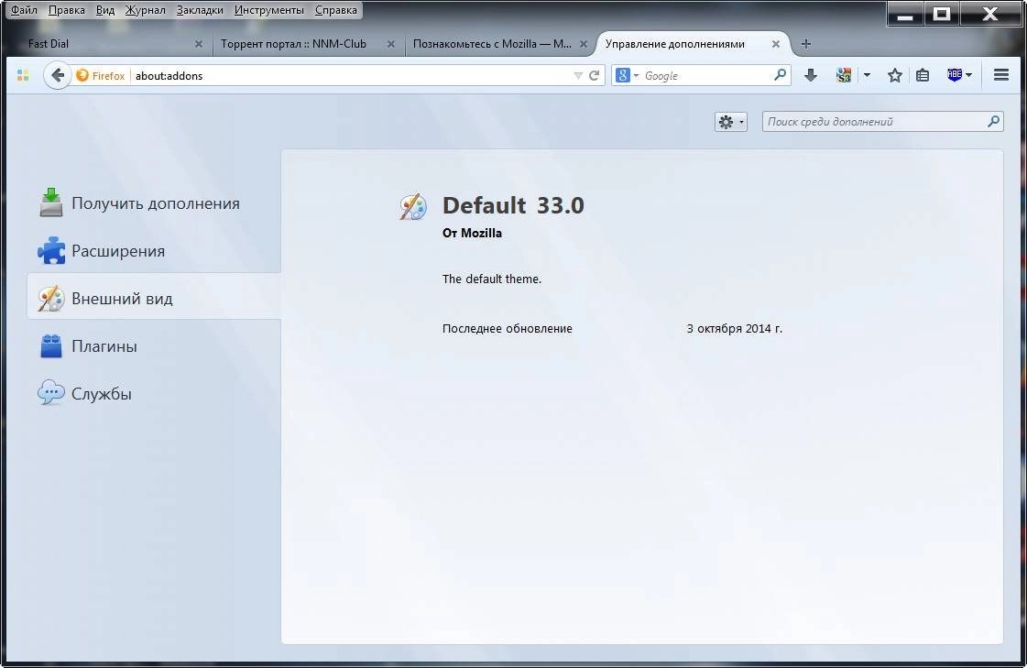Close the NNM-Club tab
The height and width of the screenshot is (668, 1027).
pos(391,44)
